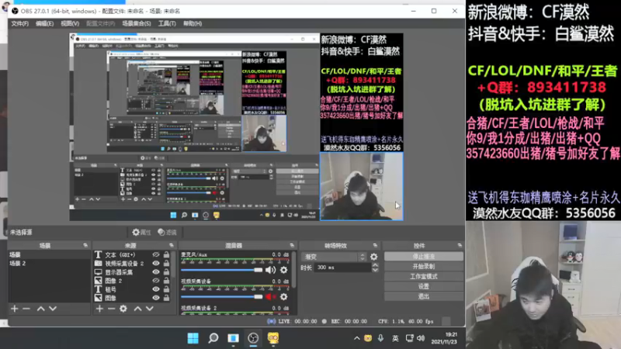Remove selected source with minus icon
The image size is (621, 349).
(111, 309)
